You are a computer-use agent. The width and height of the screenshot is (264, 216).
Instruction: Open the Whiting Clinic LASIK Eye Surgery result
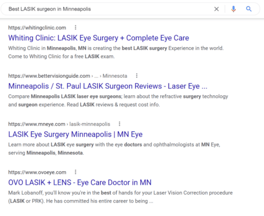click(x=98, y=38)
